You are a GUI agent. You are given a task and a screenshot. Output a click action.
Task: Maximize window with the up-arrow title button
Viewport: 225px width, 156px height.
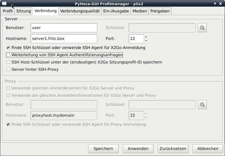click(215, 4)
